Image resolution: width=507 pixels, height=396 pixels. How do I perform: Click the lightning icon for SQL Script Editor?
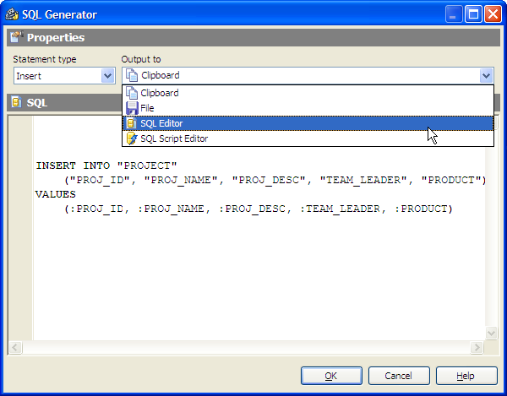tap(132, 138)
